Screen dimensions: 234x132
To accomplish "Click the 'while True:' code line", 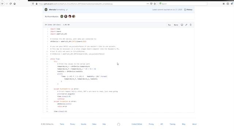I will click(55, 59).
